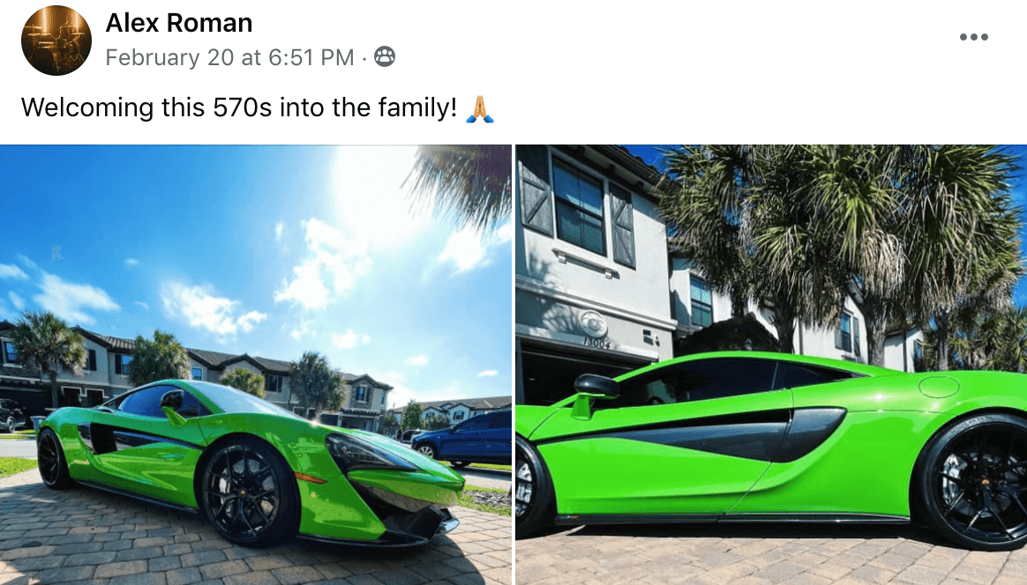The width and height of the screenshot is (1027, 585).
Task: Click the house number 13004 in right photo
Action: (x=596, y=342)
